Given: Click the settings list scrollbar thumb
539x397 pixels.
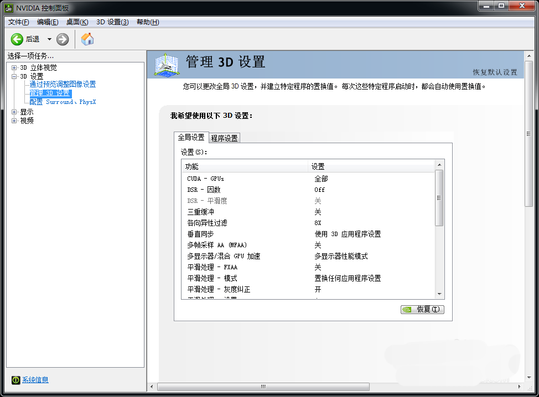Looking at the screenshot, I should click(x=439, y=198).
